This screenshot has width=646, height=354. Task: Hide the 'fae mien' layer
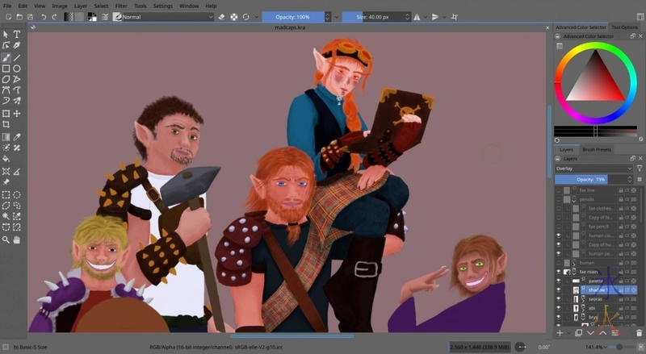[x=558, y=272]
